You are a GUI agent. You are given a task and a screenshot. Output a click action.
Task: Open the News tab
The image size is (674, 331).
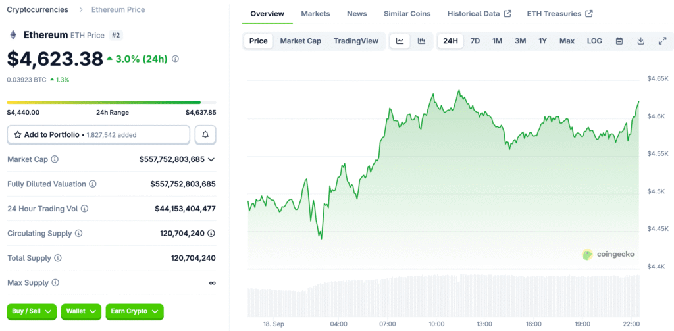point(357,14)
